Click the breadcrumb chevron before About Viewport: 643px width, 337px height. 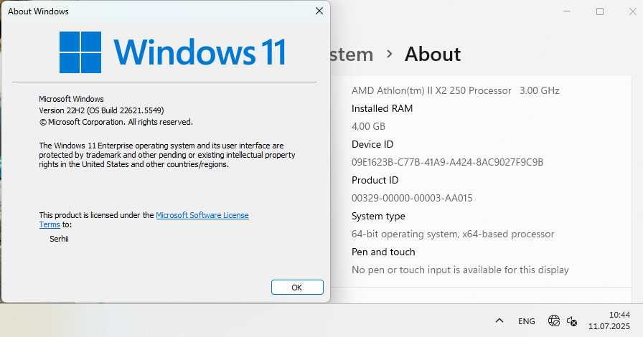tap(389, 54)
